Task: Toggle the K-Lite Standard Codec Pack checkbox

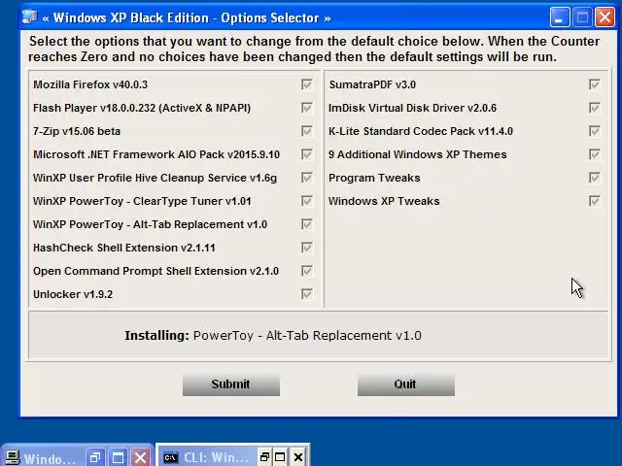Action: [x=594, y=131]
